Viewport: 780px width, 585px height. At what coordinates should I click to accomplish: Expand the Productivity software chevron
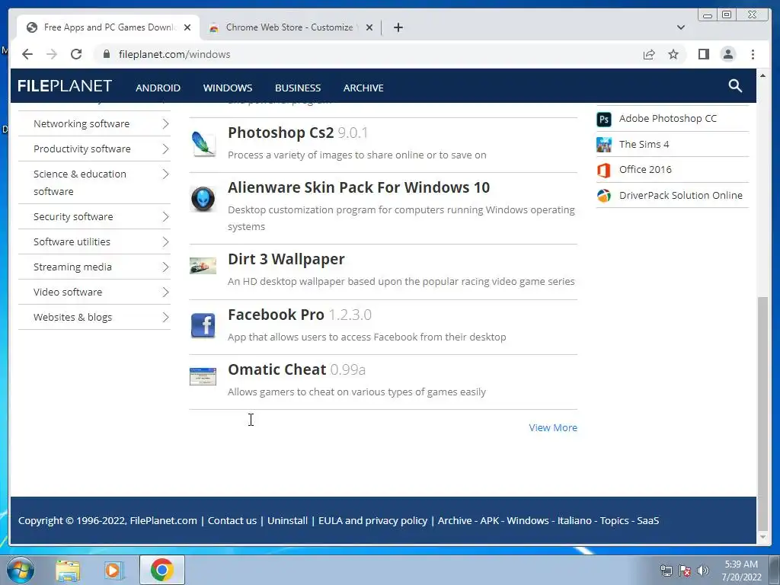pos(165,149)
